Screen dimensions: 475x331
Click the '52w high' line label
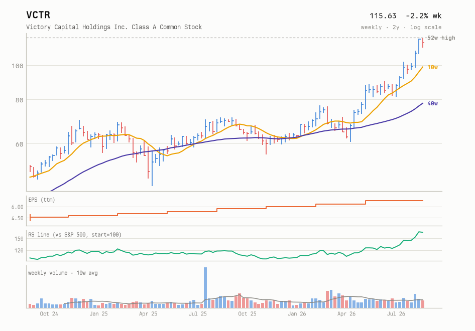(441, 38)
